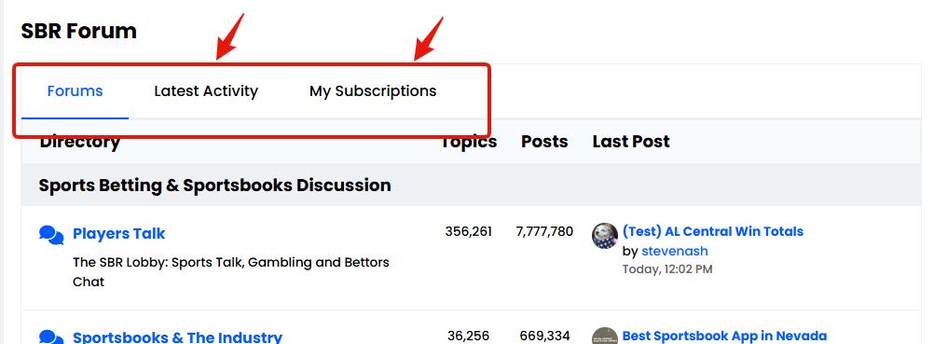Click stevenash's avatar next to the last post
The height and width of the screenshot is (344, 934).
(x=605, y=236)
